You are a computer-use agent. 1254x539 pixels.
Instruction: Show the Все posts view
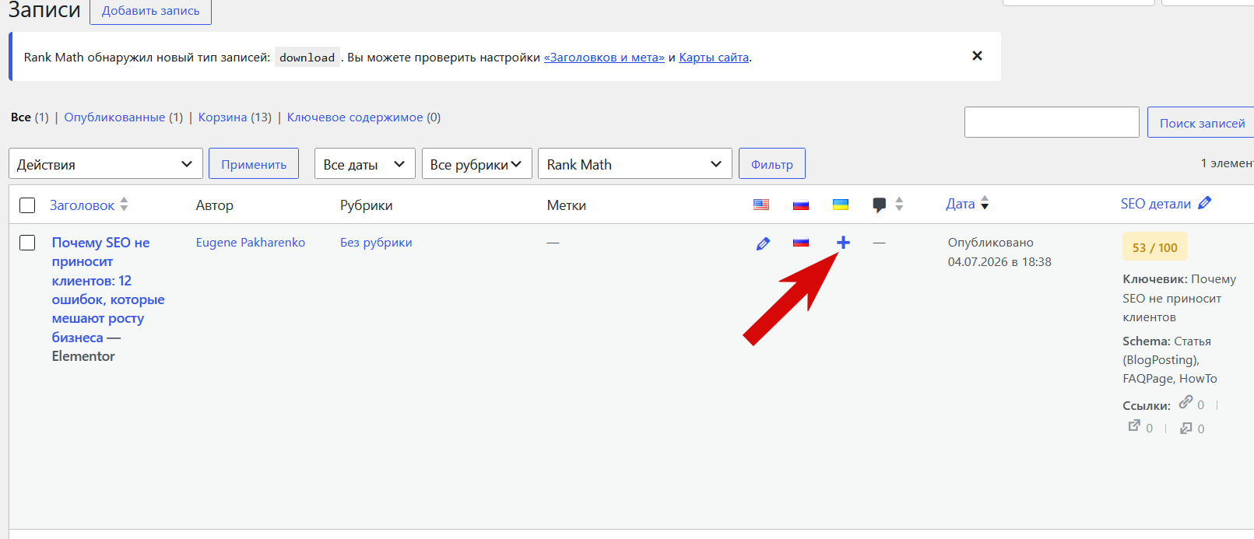click(x=21, y=117)
